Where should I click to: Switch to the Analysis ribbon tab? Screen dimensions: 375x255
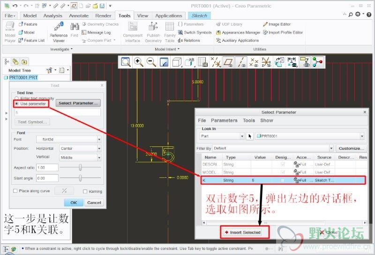[52, 15]
